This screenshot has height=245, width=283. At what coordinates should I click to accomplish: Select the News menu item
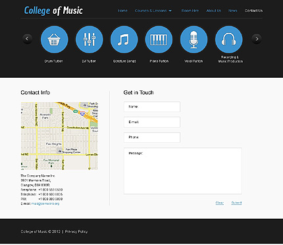click(232, 11)
